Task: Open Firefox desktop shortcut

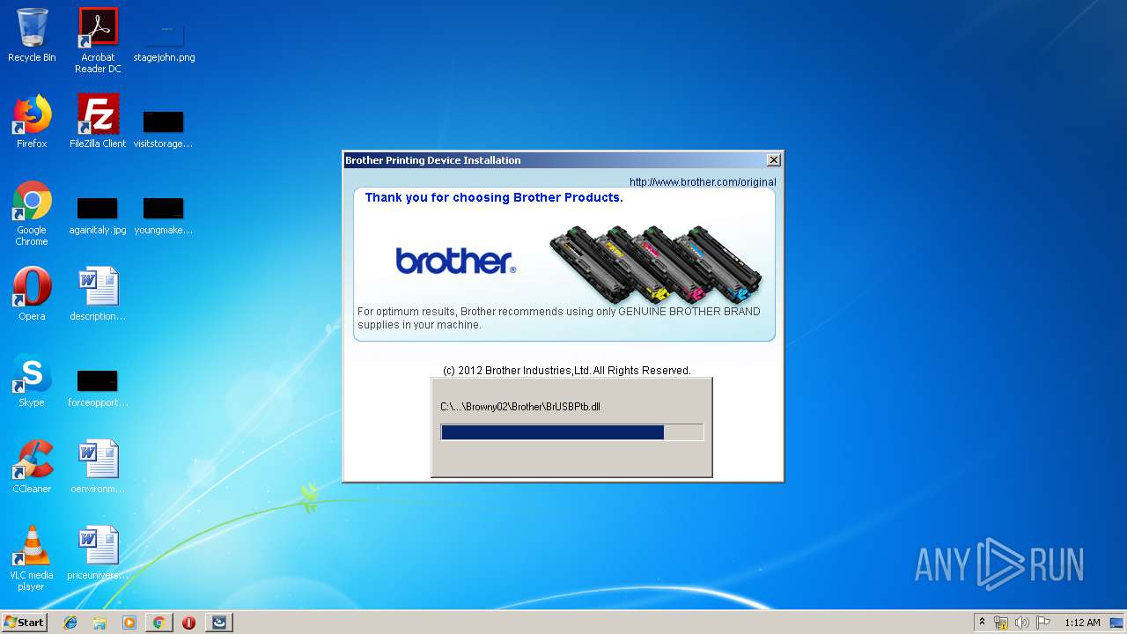Action: 32,122
